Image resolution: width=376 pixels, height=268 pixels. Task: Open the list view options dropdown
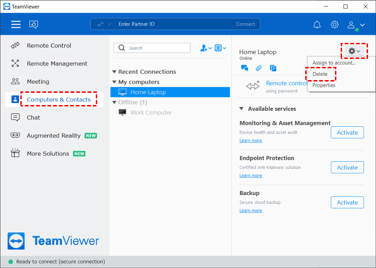220,48
